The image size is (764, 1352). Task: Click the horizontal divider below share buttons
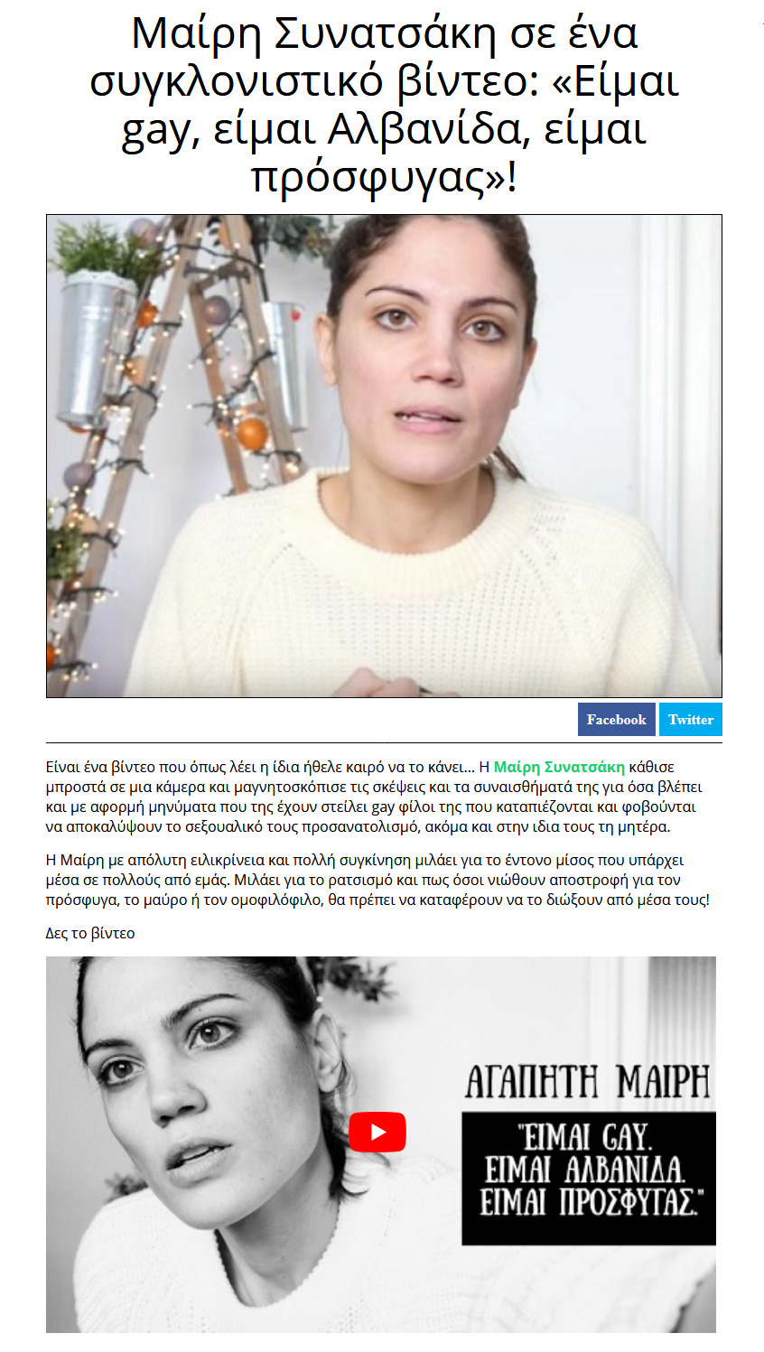point(384,743)
